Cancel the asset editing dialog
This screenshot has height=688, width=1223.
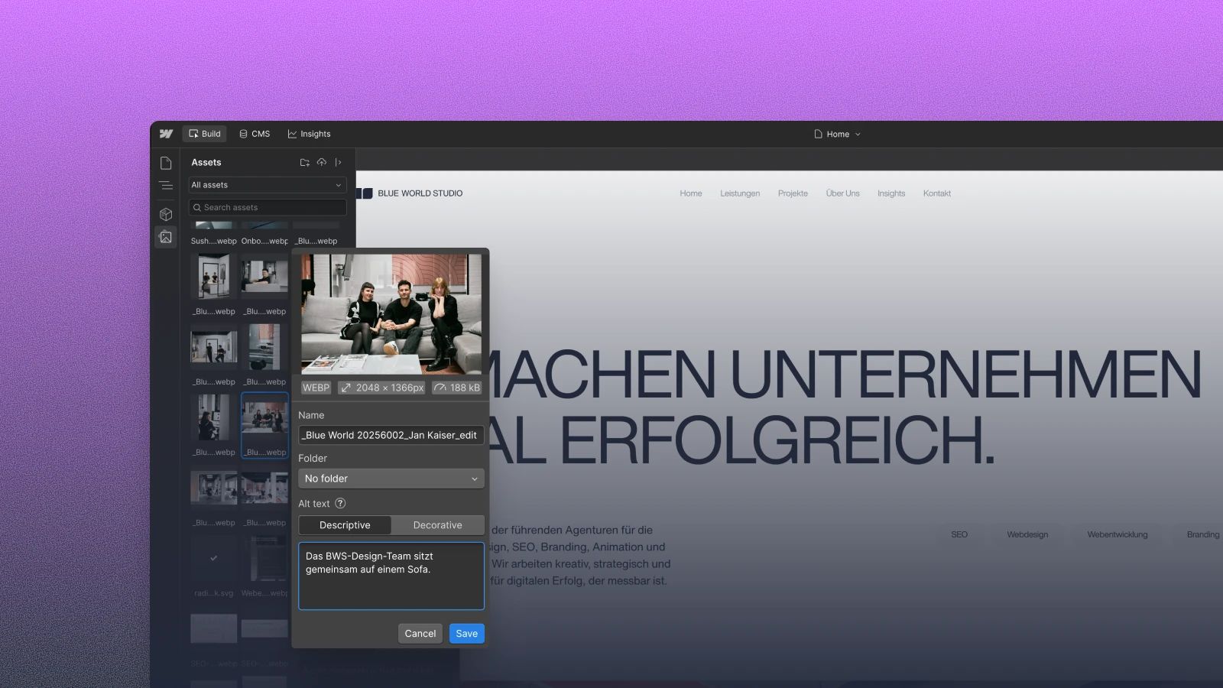pos(420,633)
